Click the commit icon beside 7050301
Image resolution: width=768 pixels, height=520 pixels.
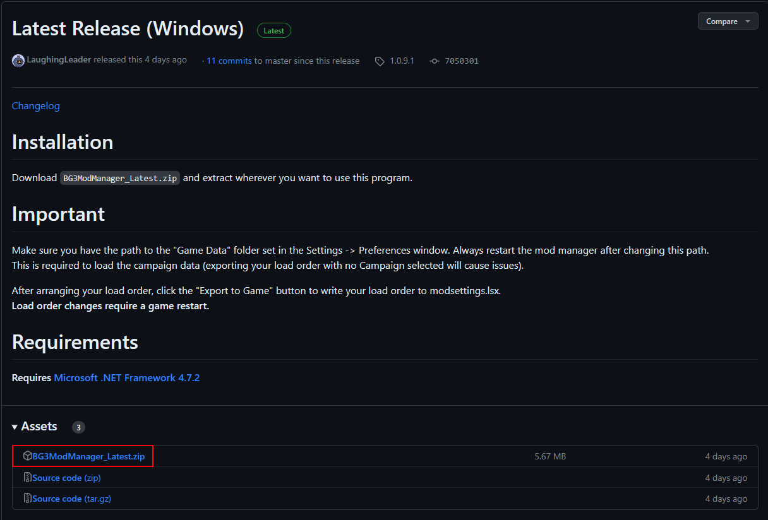tap(435, 61)
